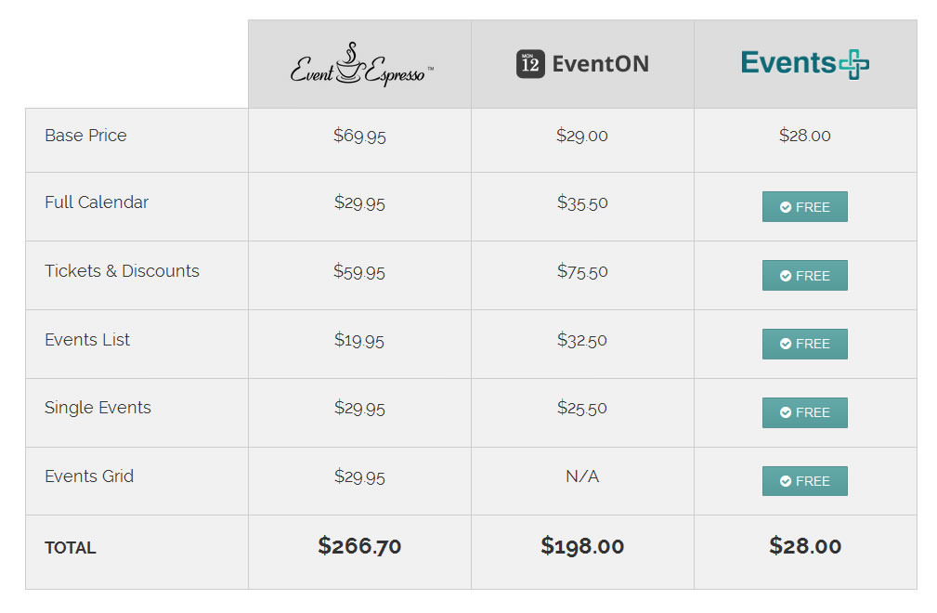Click the FREE button for Tickets & Discounts
937x613 pixels.
[804, 276]
